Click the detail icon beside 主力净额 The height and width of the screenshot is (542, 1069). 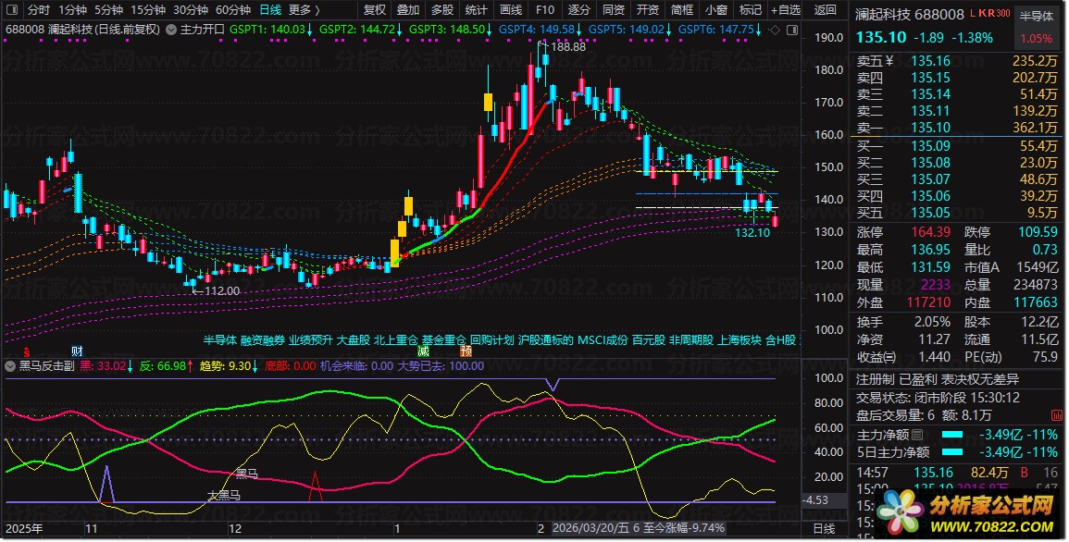pyautogui.click(x=917, y=435)
